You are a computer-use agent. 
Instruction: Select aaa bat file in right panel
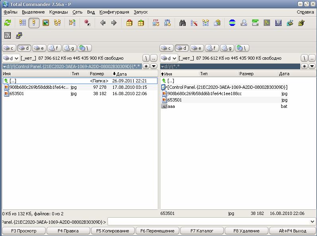[225, 106]
